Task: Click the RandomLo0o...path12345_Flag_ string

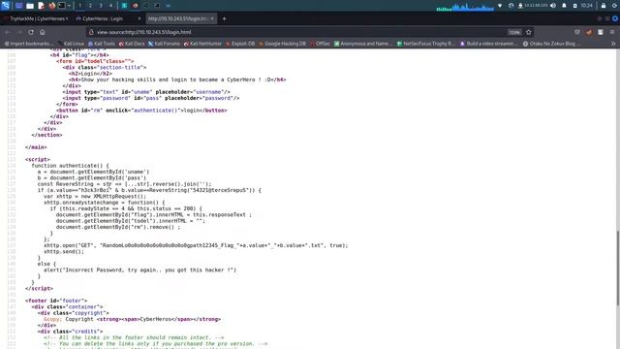Action: [170, 245]
